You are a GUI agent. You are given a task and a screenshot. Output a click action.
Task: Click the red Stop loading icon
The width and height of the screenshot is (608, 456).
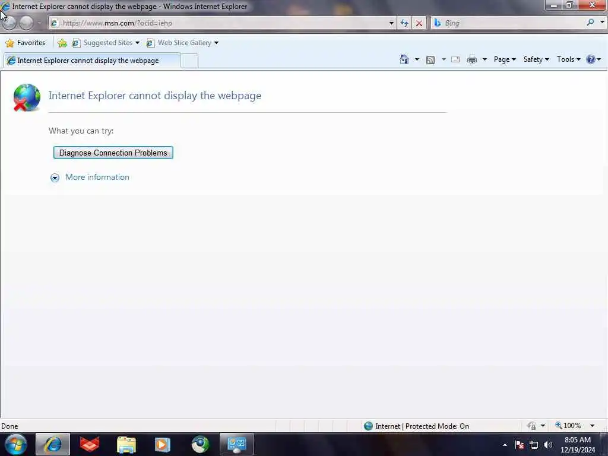pyautogui.click(x=419, y=23)
